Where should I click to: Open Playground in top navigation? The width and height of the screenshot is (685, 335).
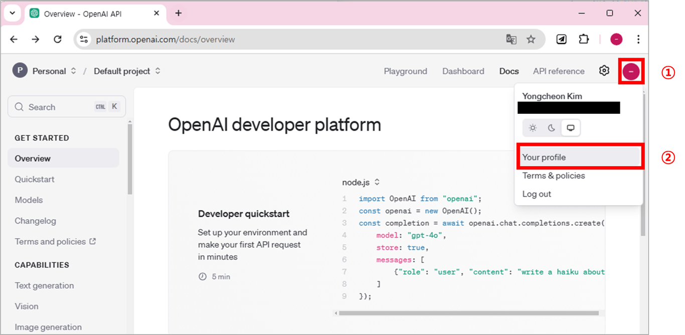tap(406, 71)
